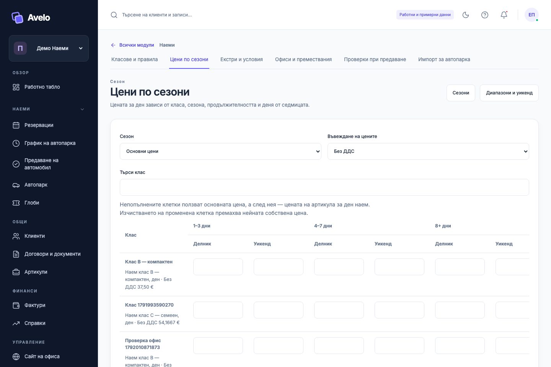This screenshot has width=551, height=367.
Task: Click the Сезони button
Action: tap(461, 93)
